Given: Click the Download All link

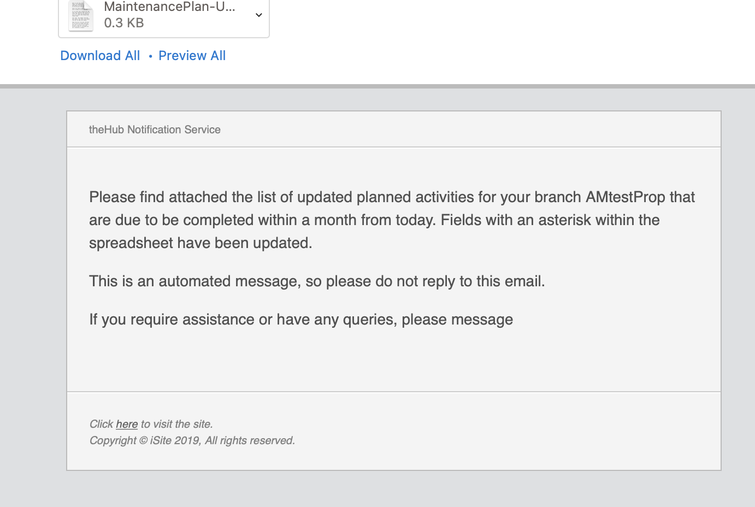Looking at the screenshot, I should tap(100, 56).
